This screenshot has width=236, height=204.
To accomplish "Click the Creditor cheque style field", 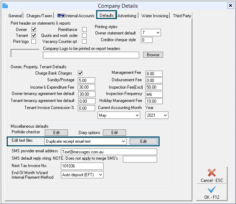I will pos(147,40).
